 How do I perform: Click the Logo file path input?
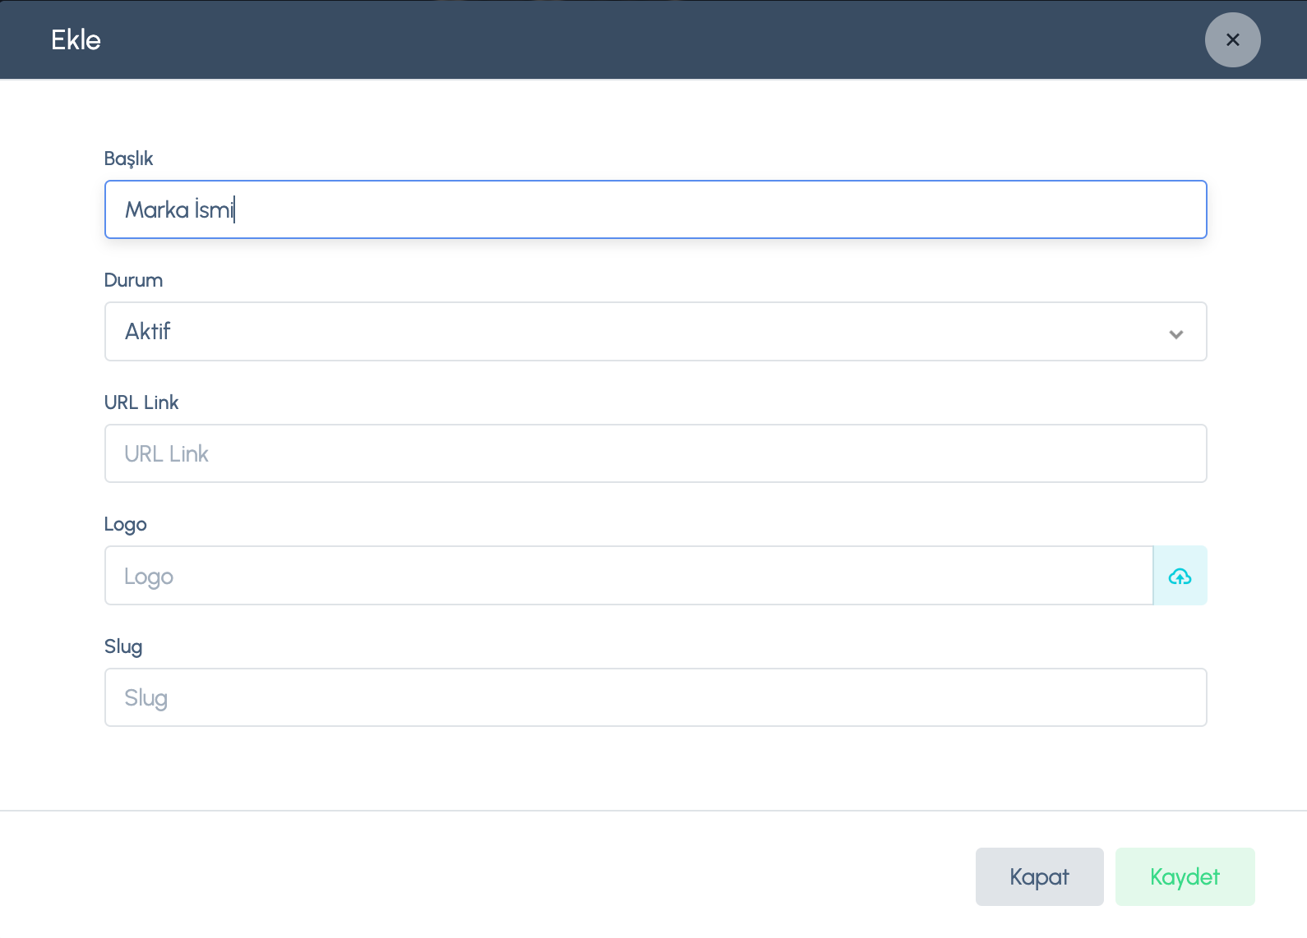(628, 576)
